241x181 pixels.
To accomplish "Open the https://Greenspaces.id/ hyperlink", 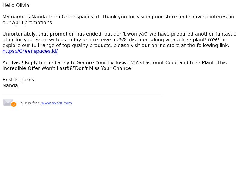I will pos(30,51).
